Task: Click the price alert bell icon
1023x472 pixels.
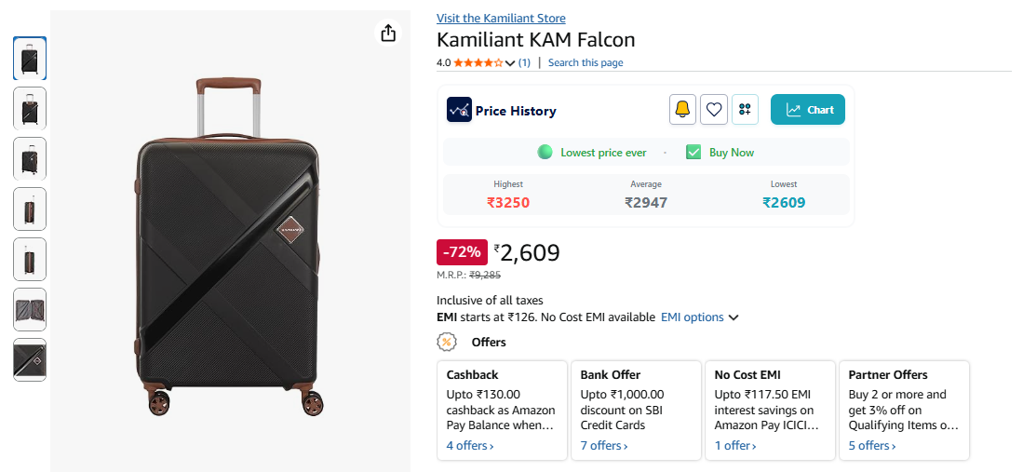Action: [x=682, y=110]
